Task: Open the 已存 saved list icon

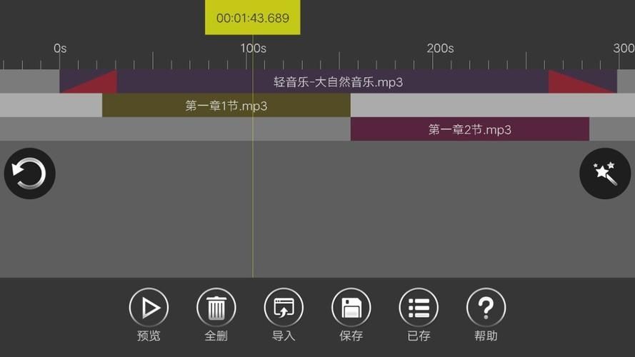Action: 419,307
